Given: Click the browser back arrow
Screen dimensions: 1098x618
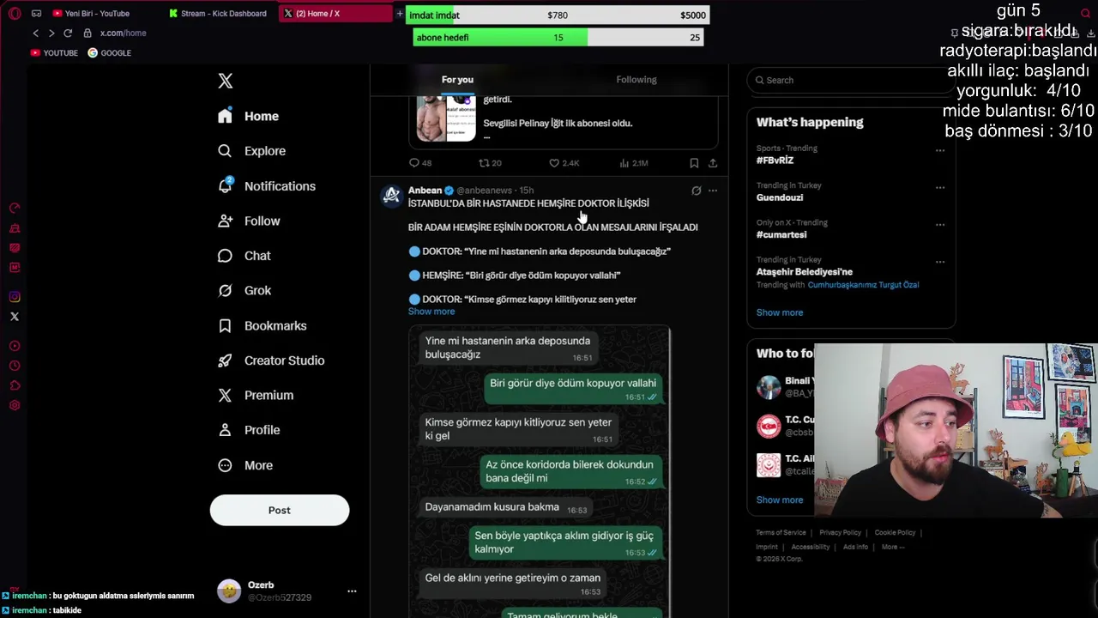Looking at the screenshot, I should [x=35, y=33].
